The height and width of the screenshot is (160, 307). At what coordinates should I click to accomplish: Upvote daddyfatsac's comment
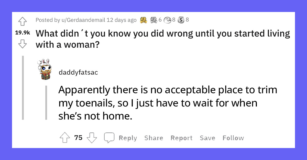coord(64,138)
